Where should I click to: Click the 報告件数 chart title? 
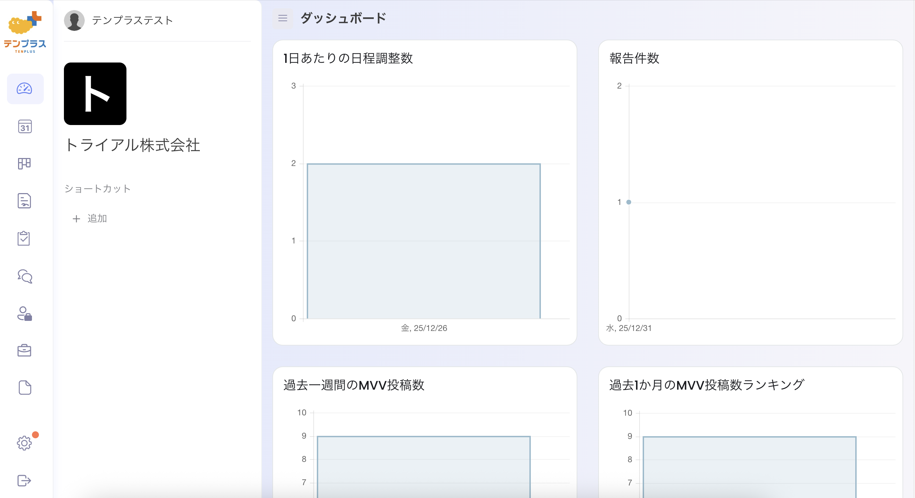(x=634, y=58)
